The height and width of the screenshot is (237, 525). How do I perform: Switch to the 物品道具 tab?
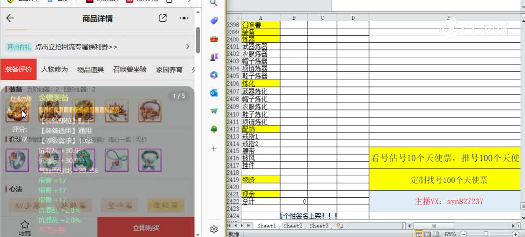tap(90, 69)
